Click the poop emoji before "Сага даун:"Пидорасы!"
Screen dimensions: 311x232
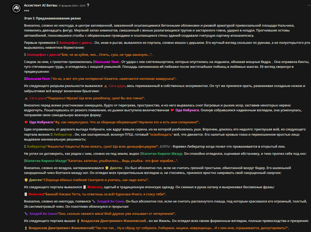pyautogui.click(x=26, y=98)
